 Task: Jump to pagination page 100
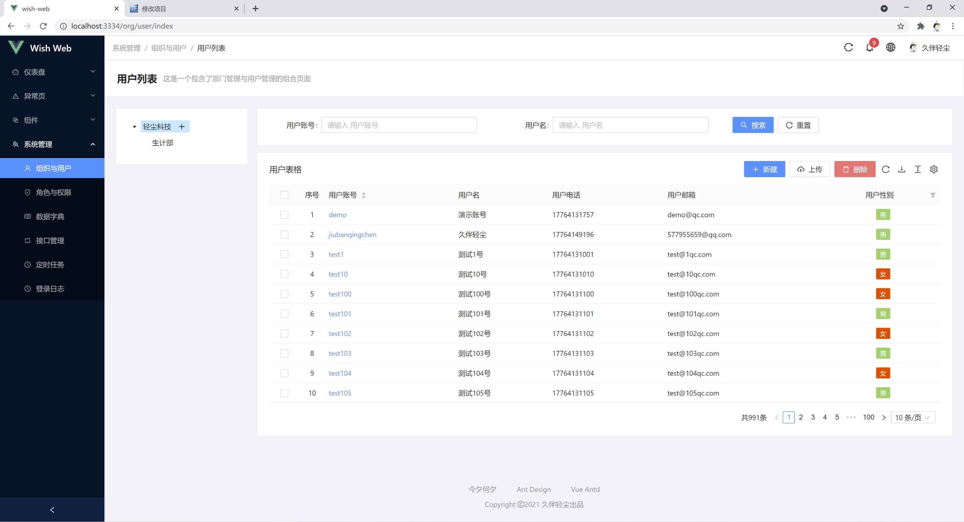click(x=868, y=417)
